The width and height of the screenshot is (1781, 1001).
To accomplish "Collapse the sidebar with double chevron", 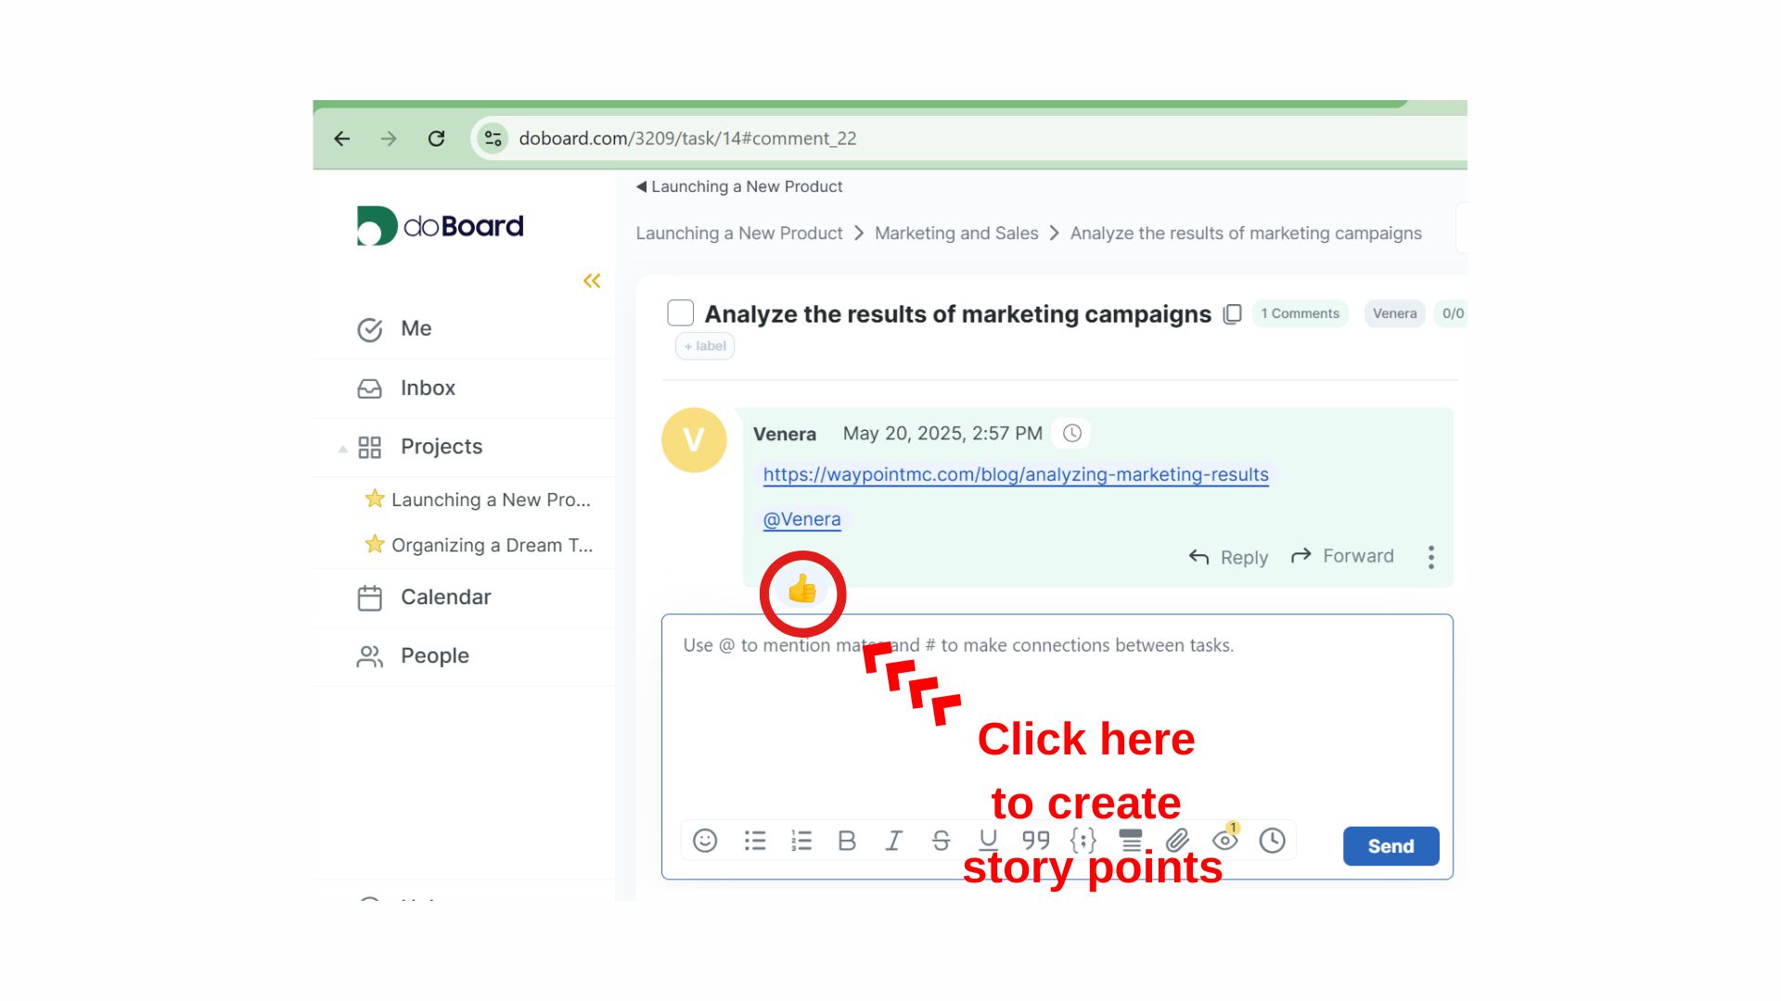I will [x=592, y=281].
